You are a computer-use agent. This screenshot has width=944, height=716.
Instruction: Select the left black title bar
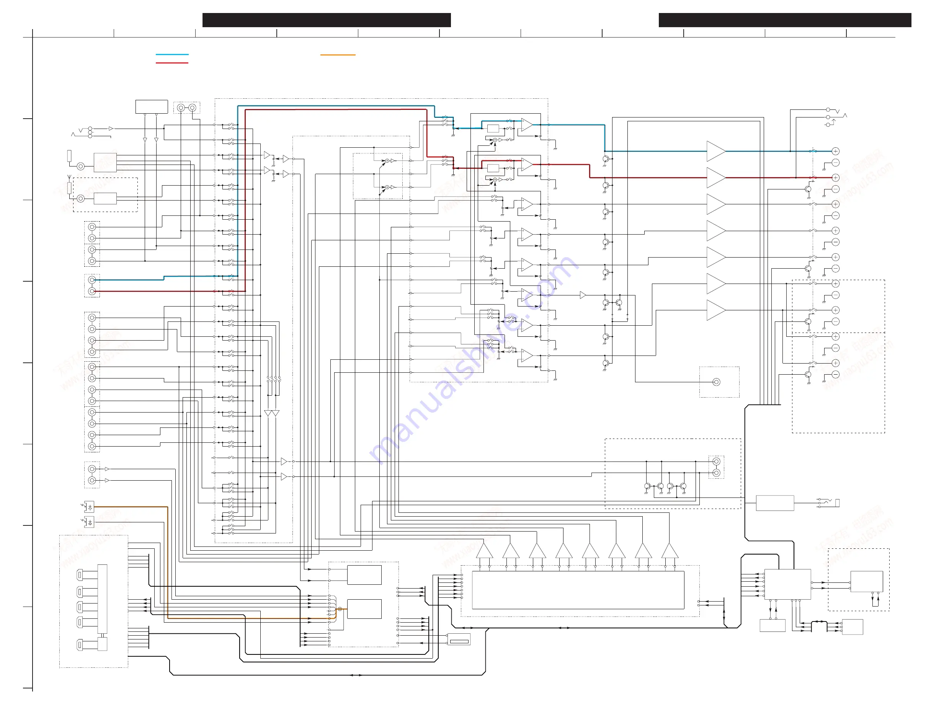pyautogui.click(x=327, y=20)
